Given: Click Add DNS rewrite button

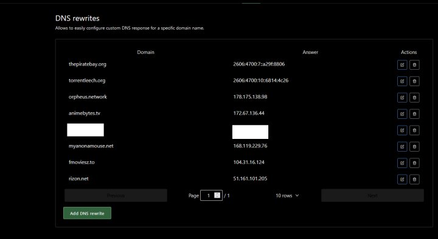Looking at the screenshot, I should pos(87,213).
